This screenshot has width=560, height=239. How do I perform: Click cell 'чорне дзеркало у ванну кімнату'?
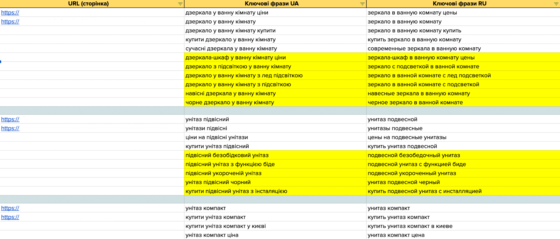point(230,102)
